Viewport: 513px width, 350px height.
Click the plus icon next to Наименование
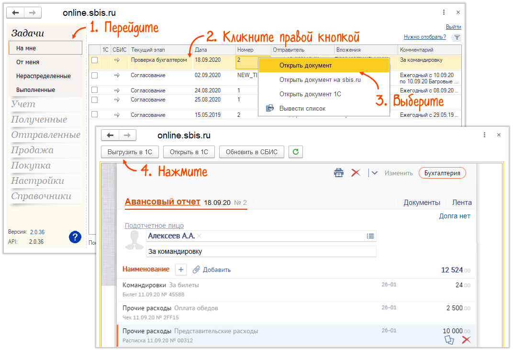click(181, 270)
